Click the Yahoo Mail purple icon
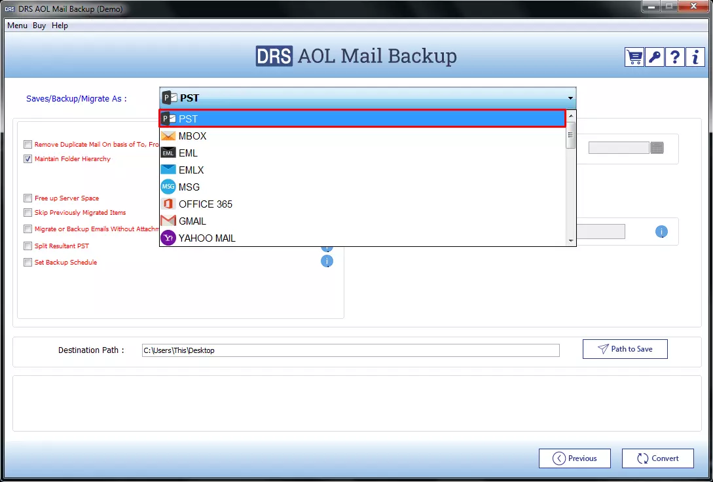The height and width of the screenshot is (482, 713). [x=168, y=238]
